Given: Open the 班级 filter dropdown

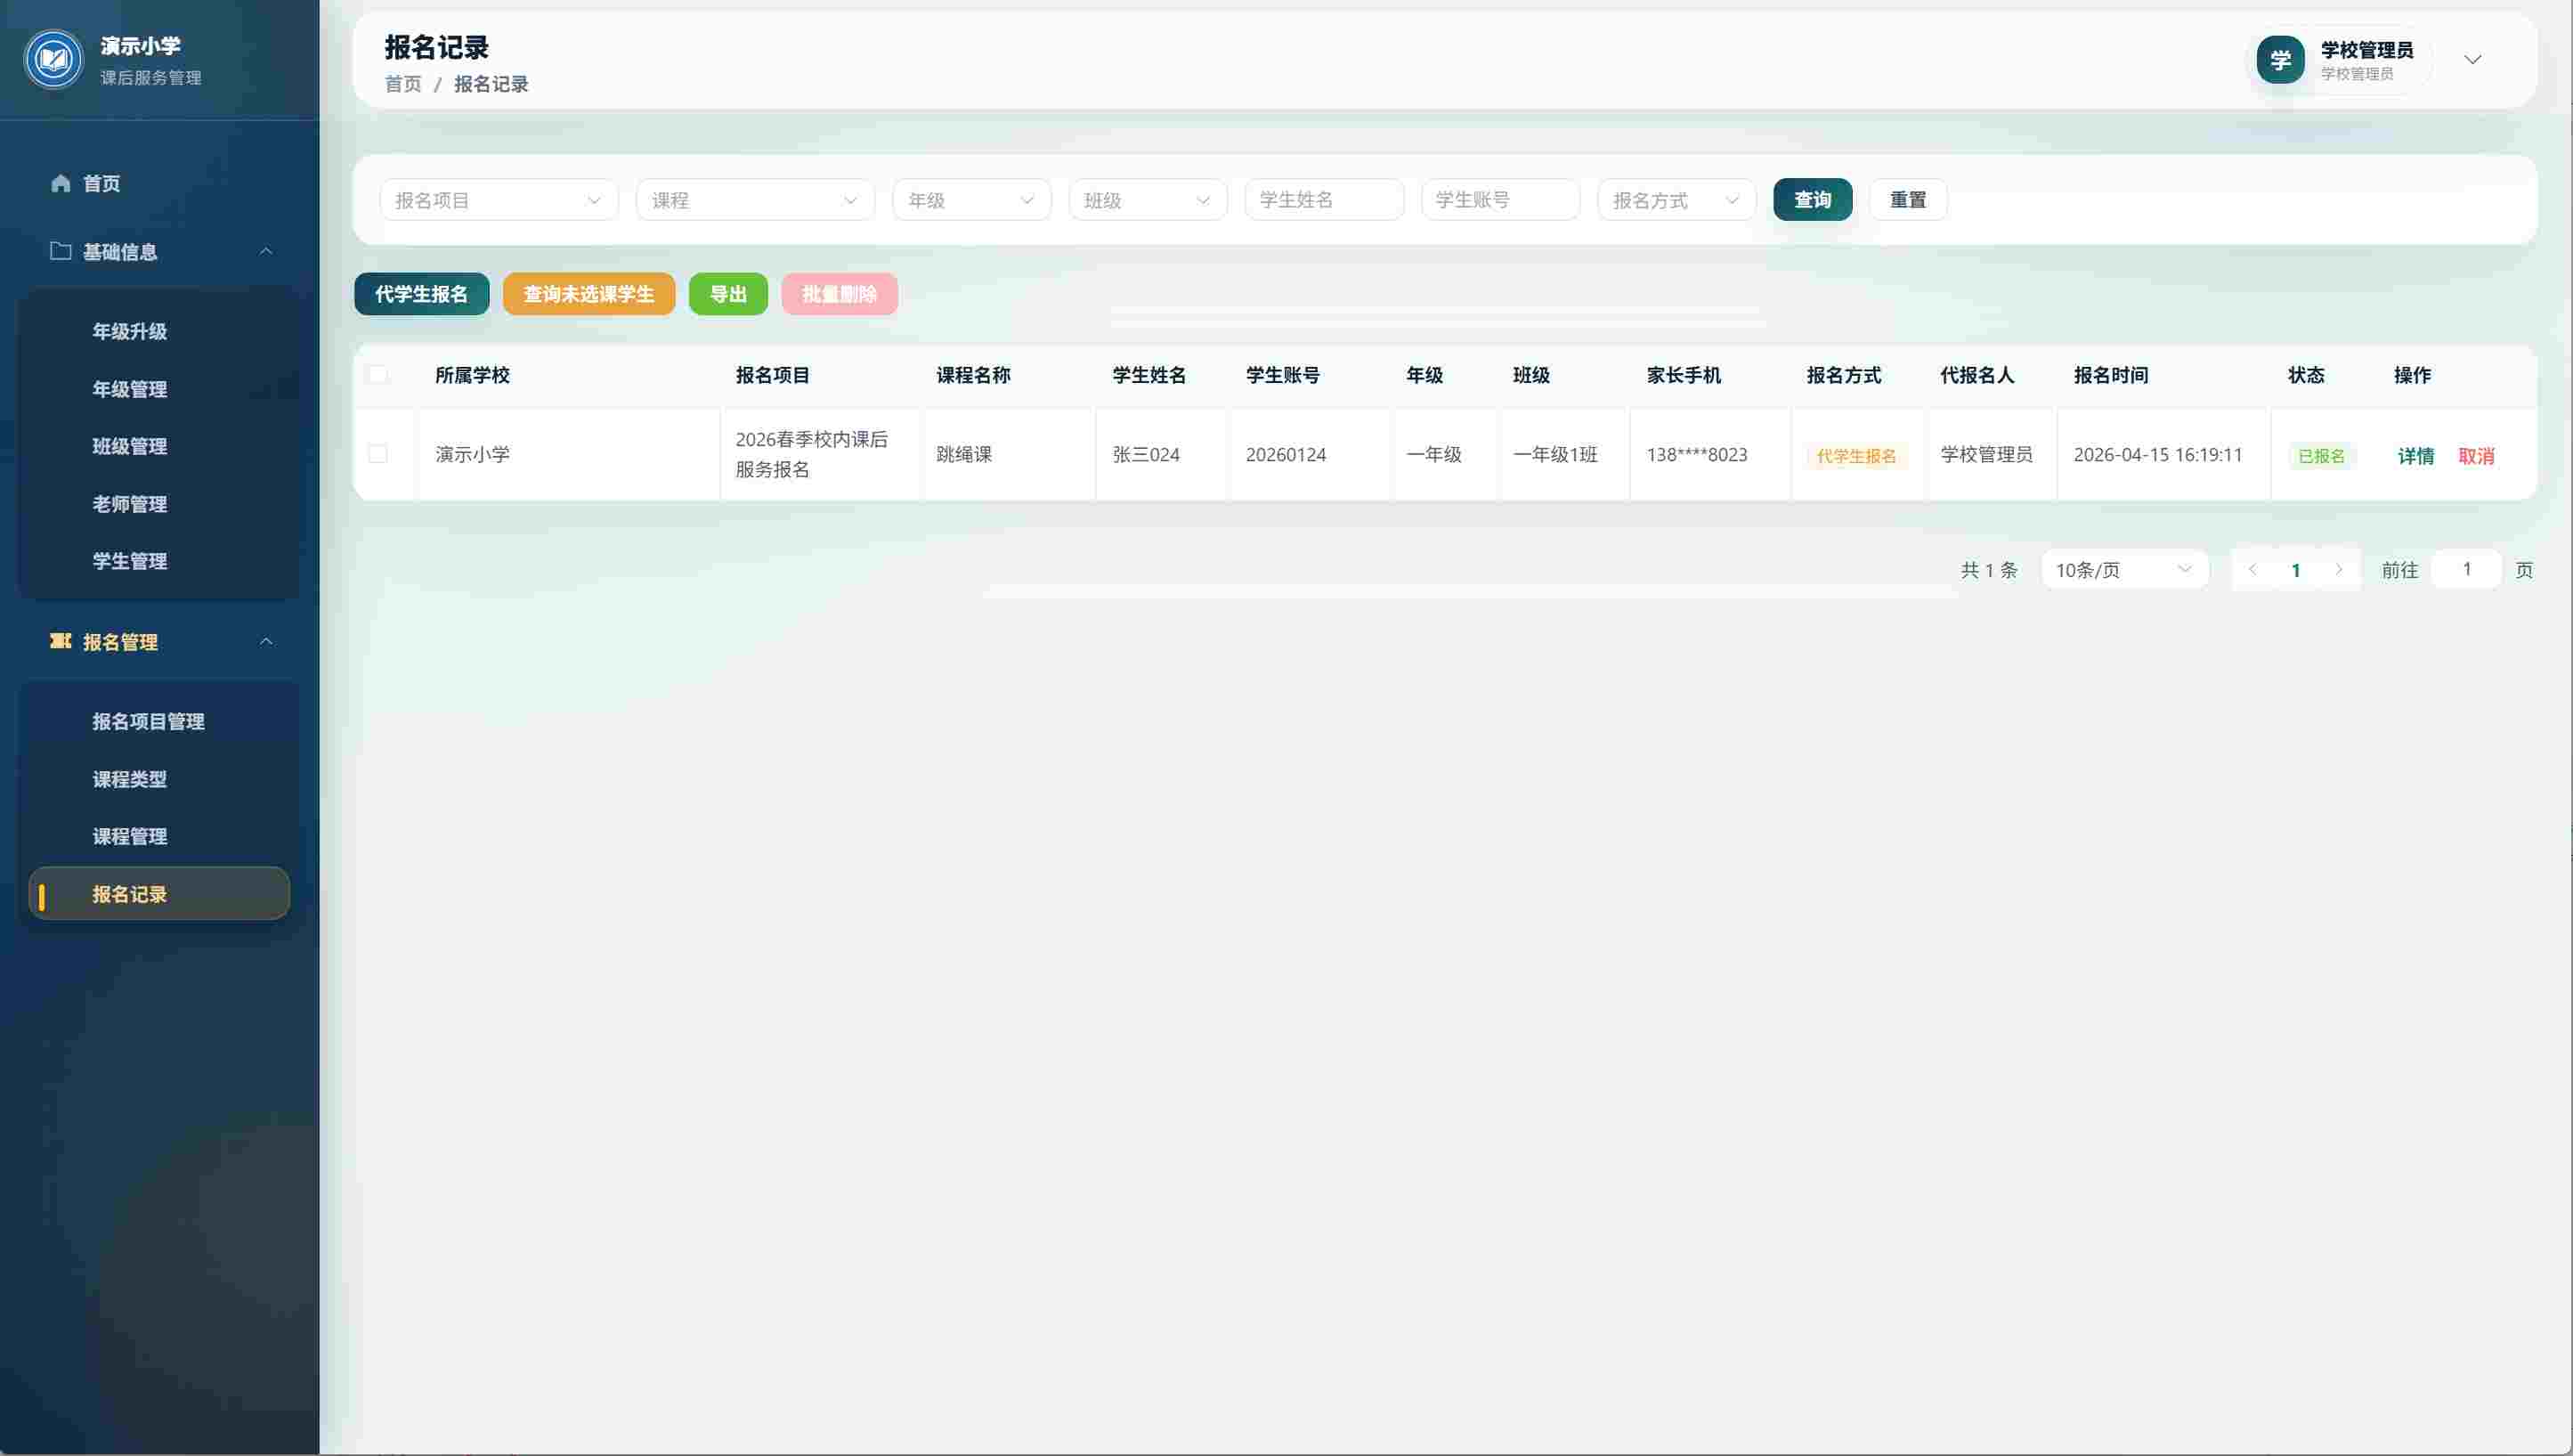Looking at the screenshot, I should [1148, 200].
